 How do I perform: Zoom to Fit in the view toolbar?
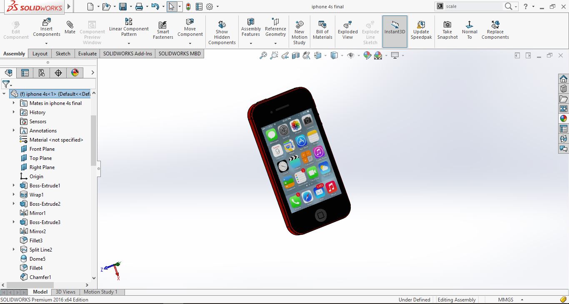pyautogui.click(x=263, y=55)
